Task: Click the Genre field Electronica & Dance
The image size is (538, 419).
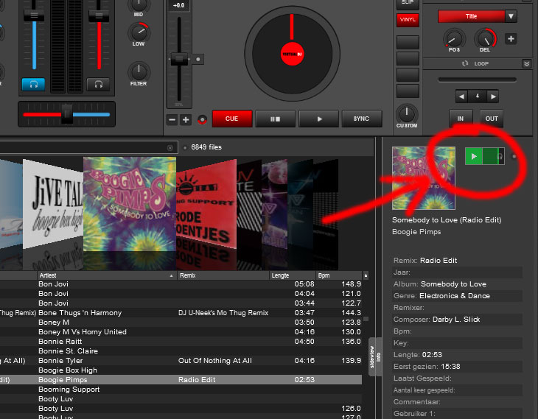Action: coord(458,296)
